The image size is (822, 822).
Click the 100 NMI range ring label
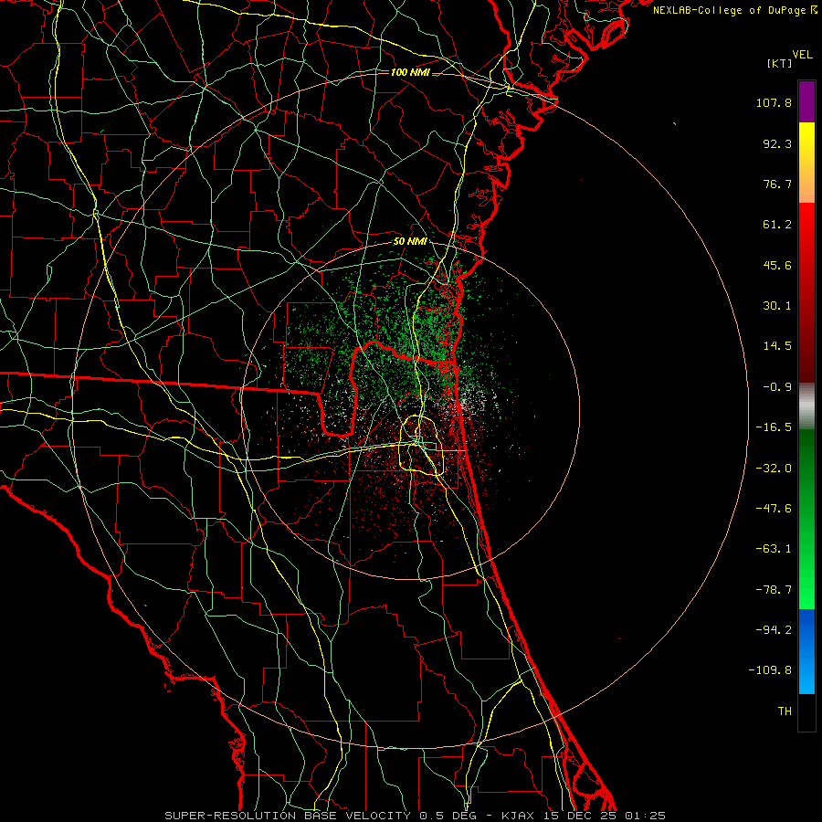(x=410, y=72)
